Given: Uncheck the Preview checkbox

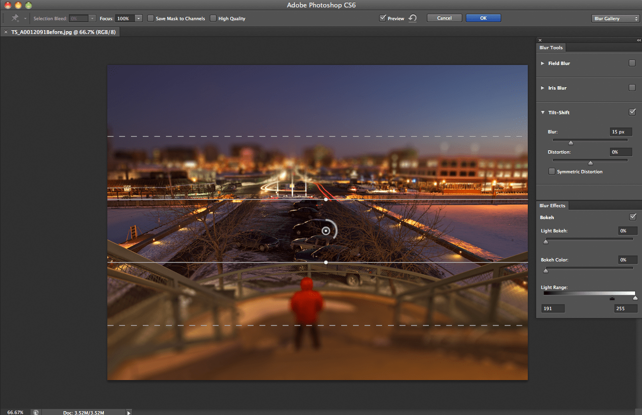Looking at the screenshot, I should coord(383,18).
